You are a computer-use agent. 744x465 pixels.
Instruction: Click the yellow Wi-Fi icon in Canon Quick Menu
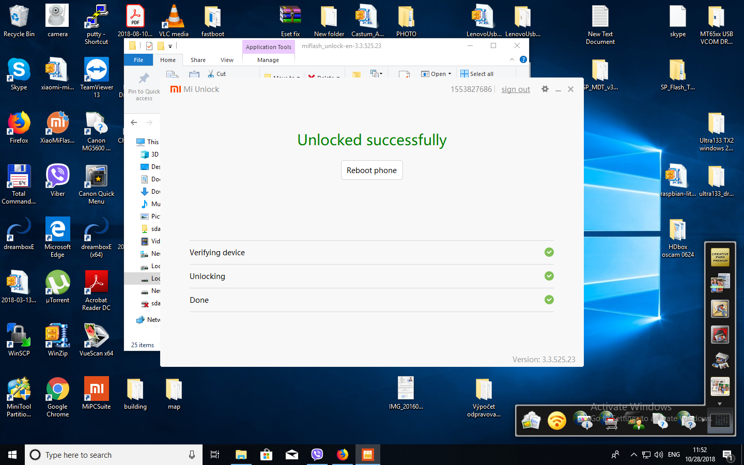click(556, 421)
